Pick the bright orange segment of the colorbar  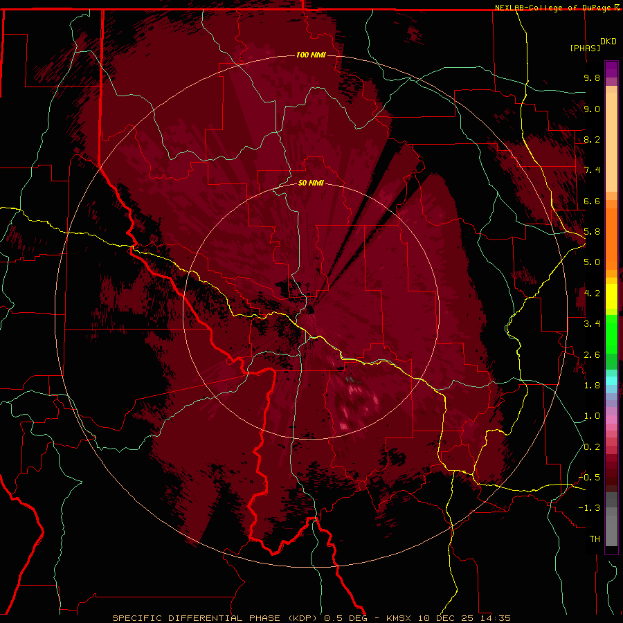tap(611, 240)
